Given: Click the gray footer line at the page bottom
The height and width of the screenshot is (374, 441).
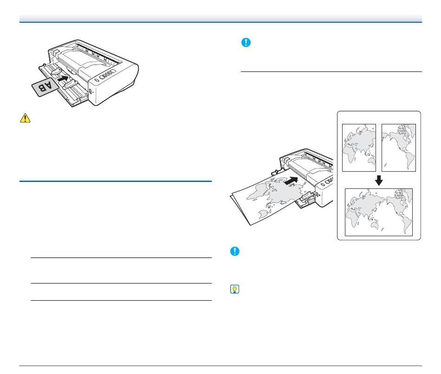Looking at the screenshot, I should tap(220, 366).
